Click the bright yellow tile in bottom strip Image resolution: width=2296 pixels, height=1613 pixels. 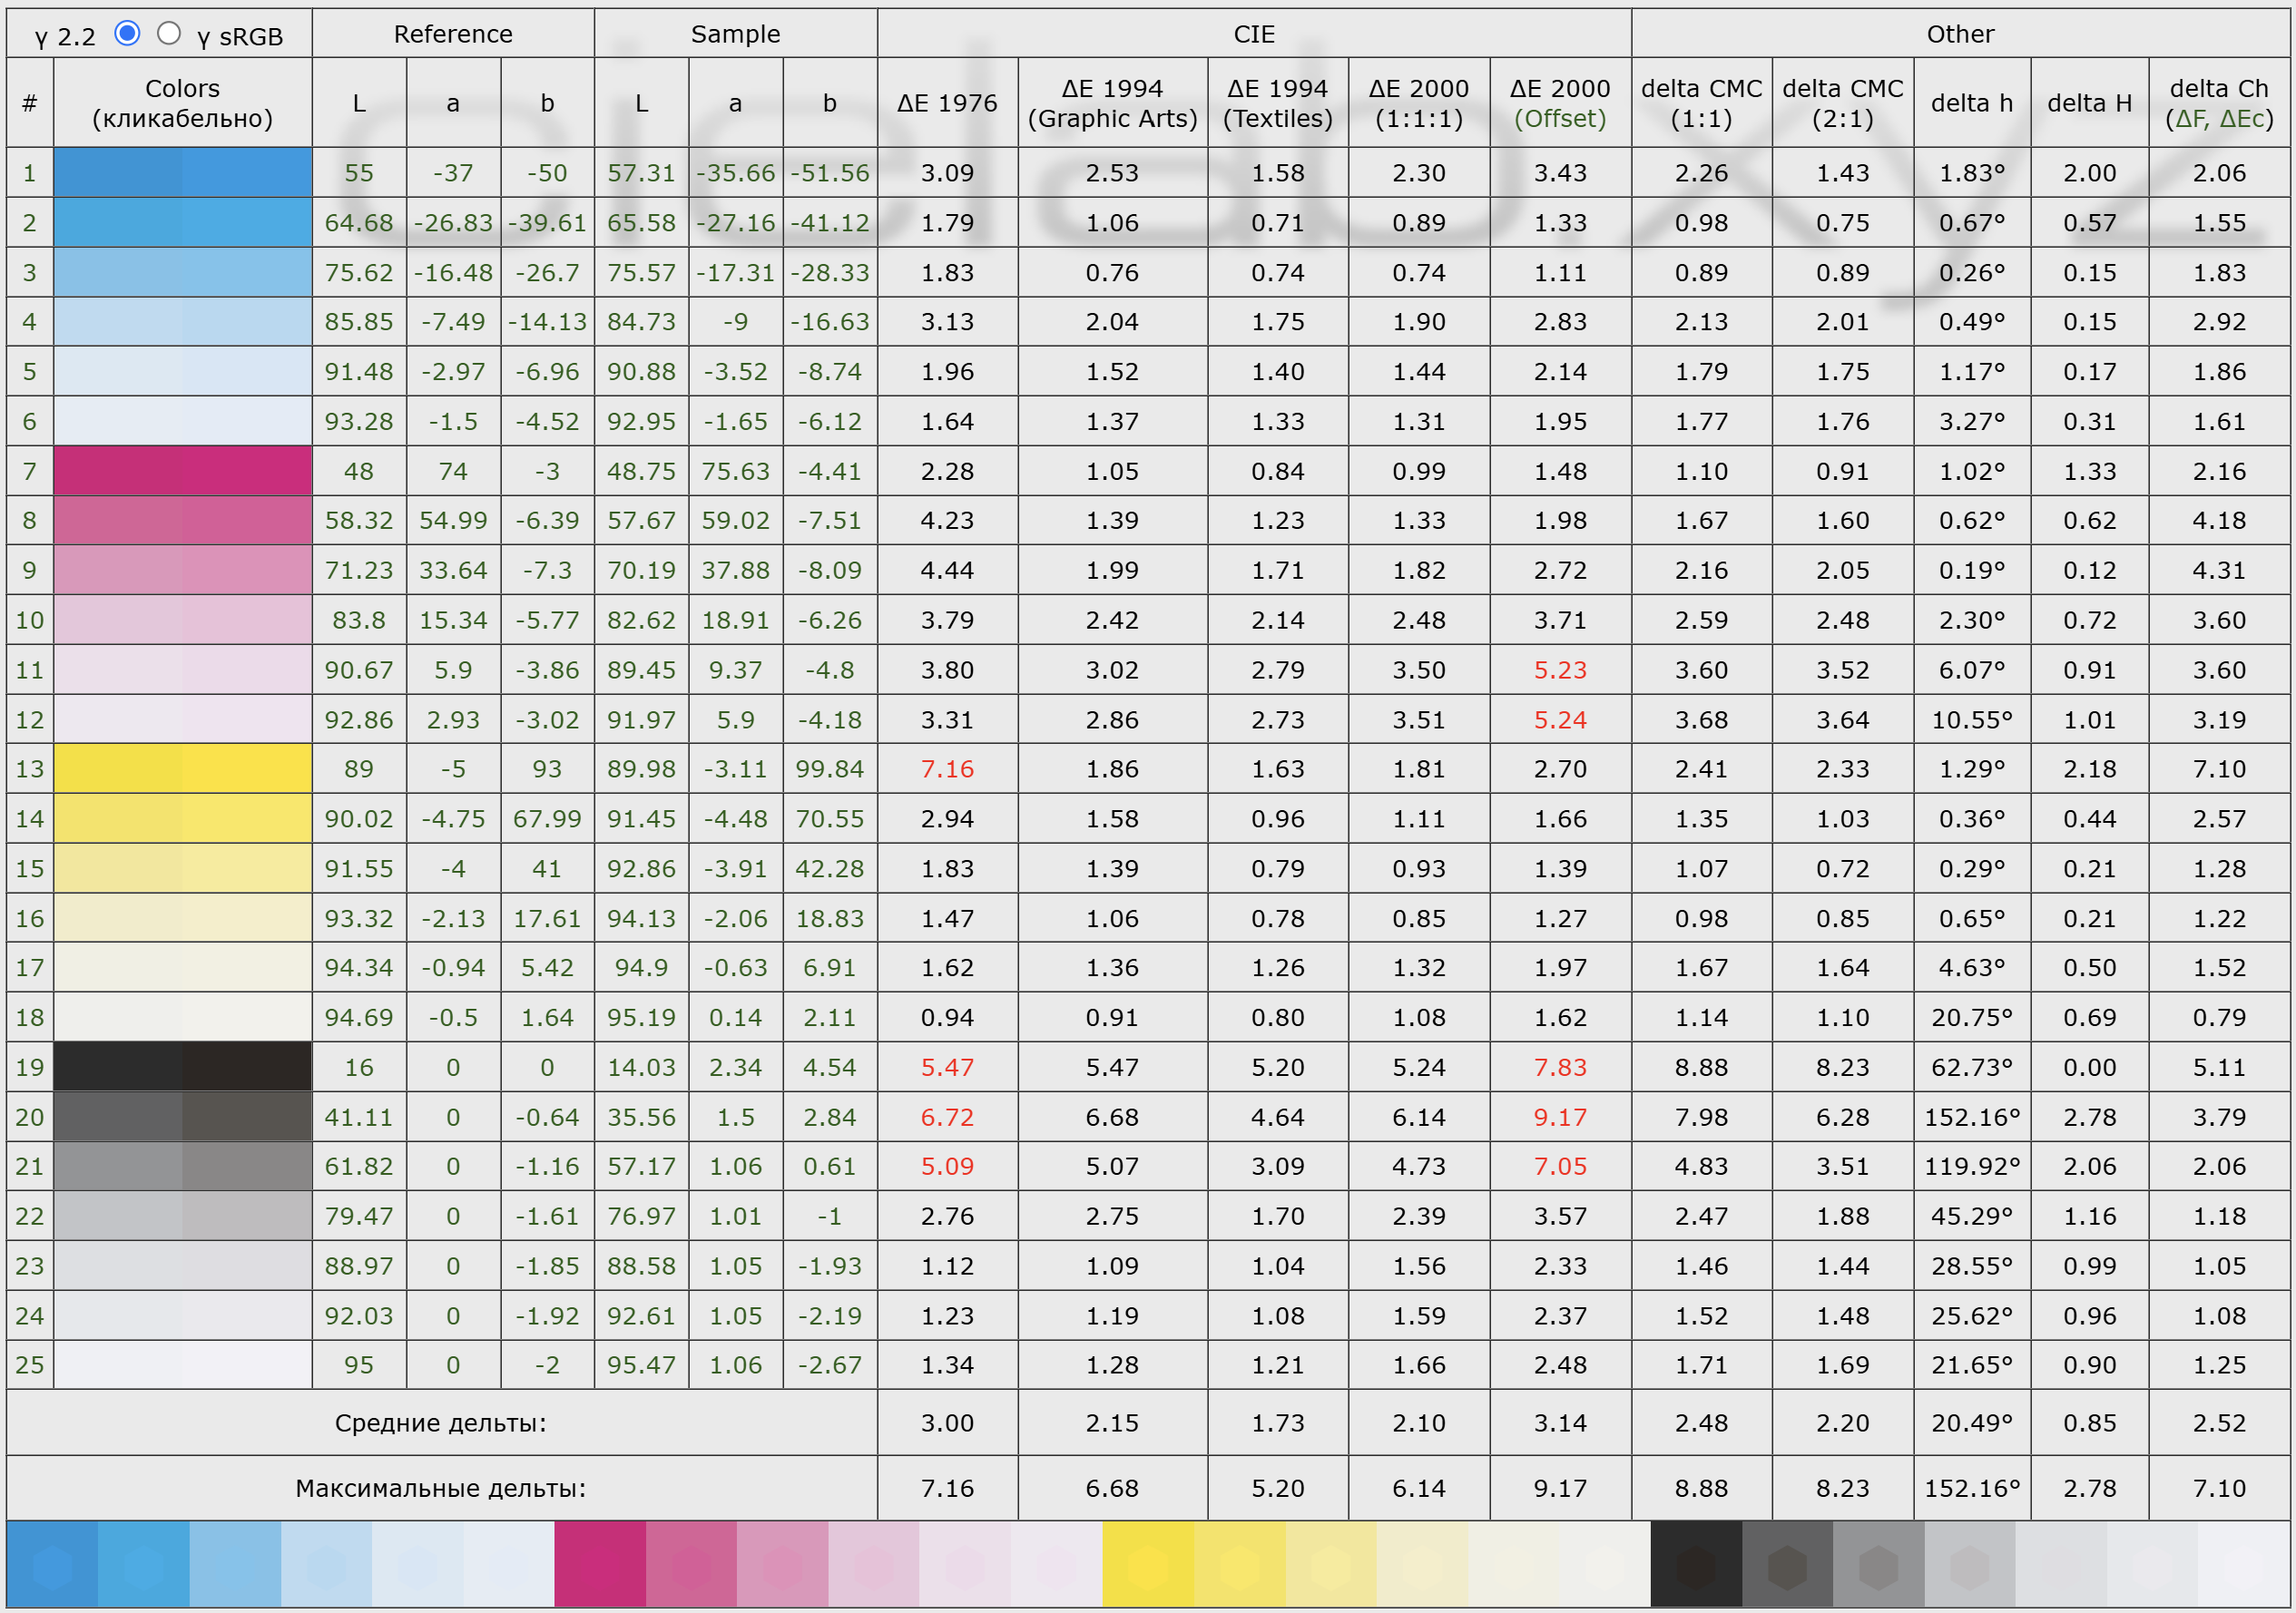(x=1147, y=1564)
